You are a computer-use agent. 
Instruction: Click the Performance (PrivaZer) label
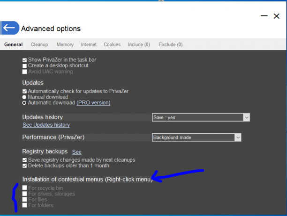(x=53, y=137)
